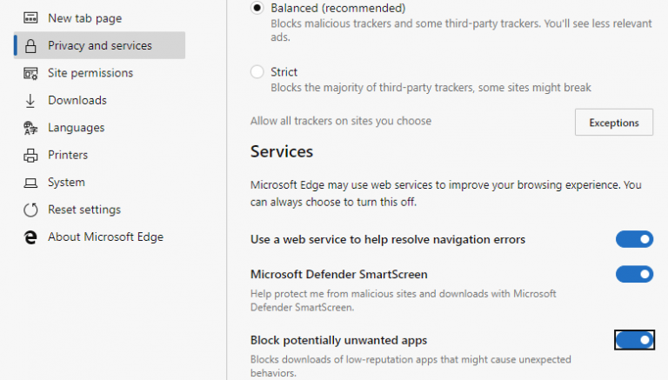Disable the navigation errors web service toggle
The image size is (668, 380).
tap(634, 239)
